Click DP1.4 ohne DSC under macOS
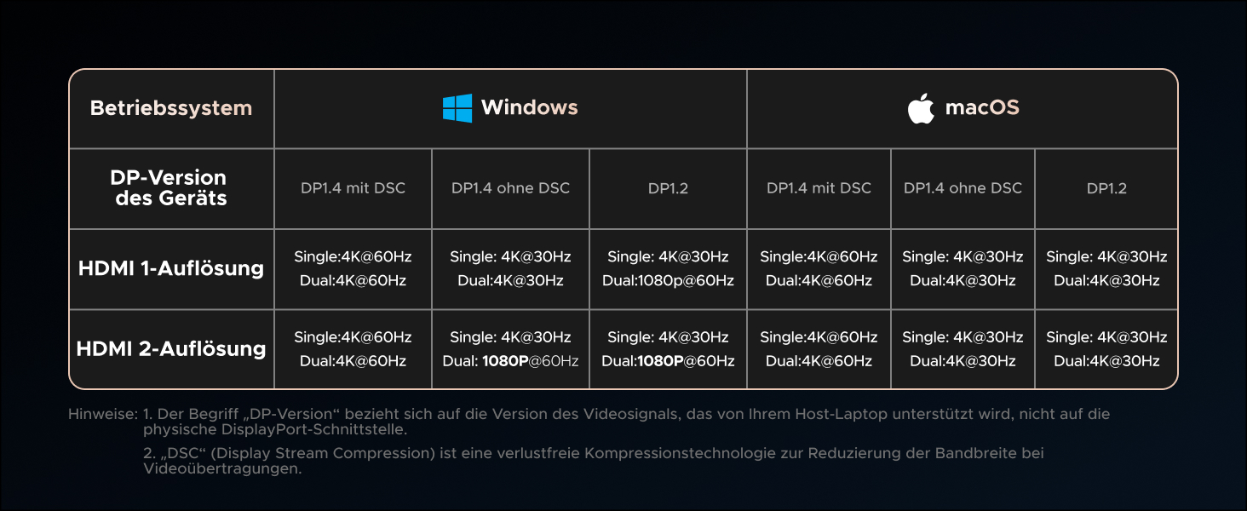This screenshot has width=1247, height=511. point(963,188)
